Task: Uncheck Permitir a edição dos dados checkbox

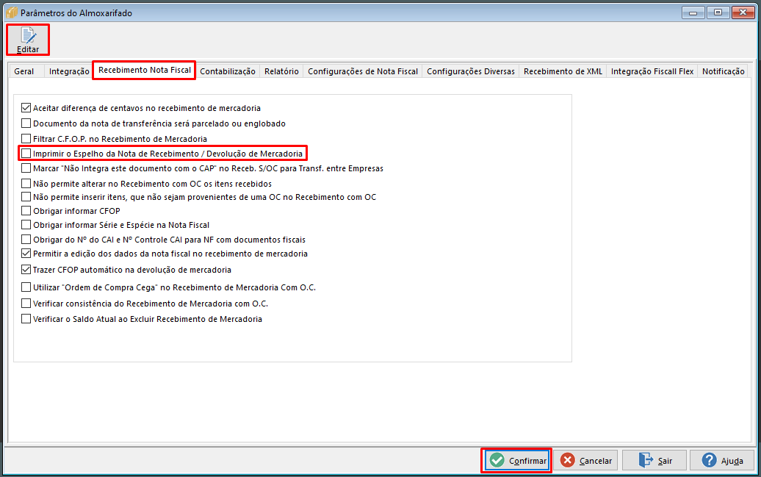Action: coord(26,254)
